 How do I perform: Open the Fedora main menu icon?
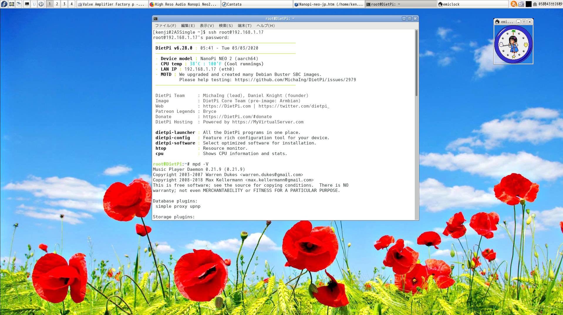pos(4,4)
